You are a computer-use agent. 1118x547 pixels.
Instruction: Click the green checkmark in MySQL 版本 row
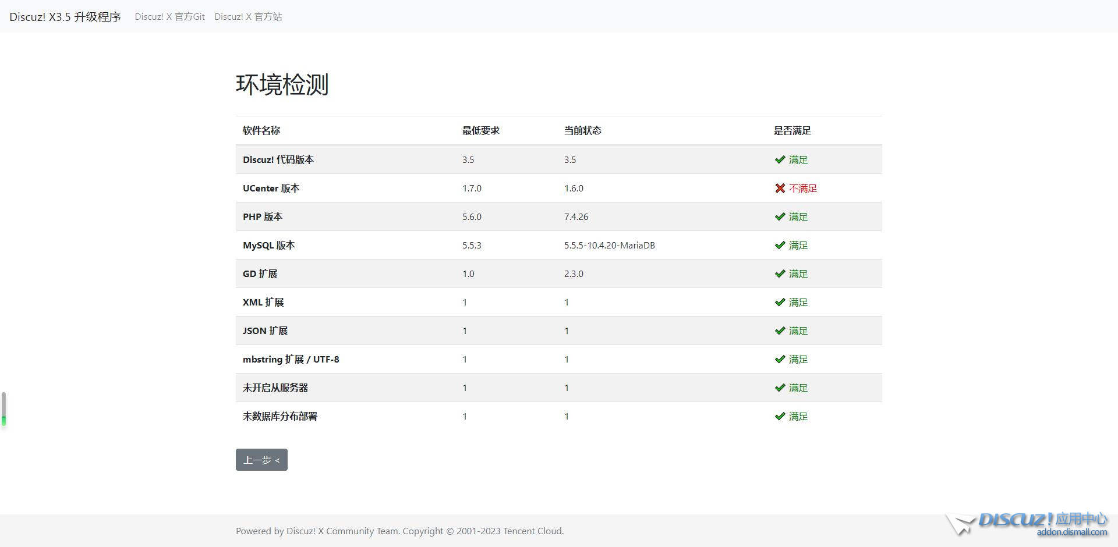tap(780, 245)
